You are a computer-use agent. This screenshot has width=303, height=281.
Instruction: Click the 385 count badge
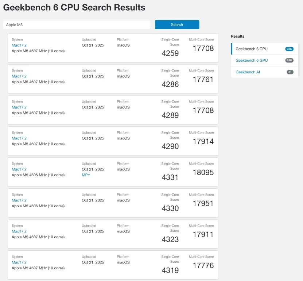pos(289,49)
